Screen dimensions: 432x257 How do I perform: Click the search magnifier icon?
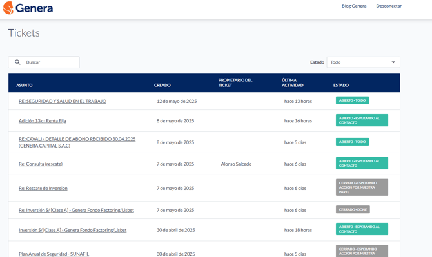point(17,62)
